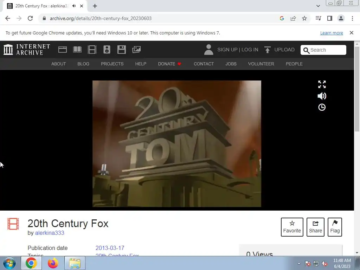Image resolution: width=360 pixels, height=270 pixels.
Task: Click the 2013-03-17 publication date link
Action: coord(110,248)
